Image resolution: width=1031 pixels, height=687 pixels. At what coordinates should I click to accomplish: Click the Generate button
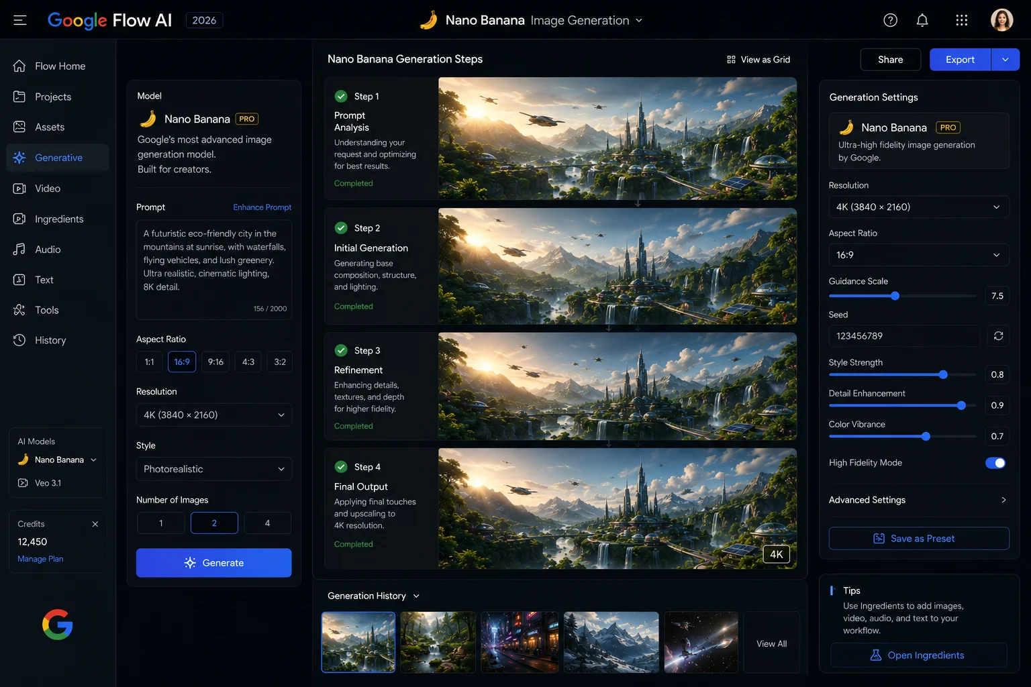(214, 563)
